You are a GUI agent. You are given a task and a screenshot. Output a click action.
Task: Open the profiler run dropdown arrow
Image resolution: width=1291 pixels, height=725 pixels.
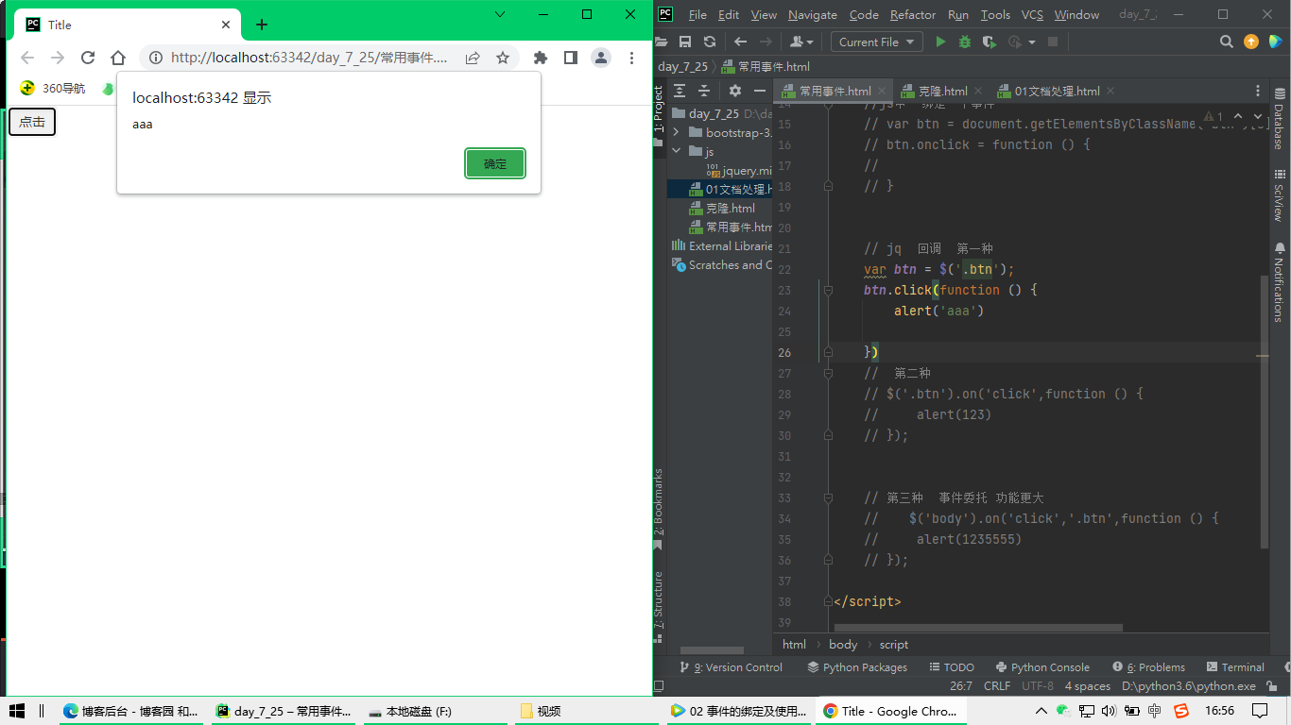pyautogui.click(x=1032, y=42)
